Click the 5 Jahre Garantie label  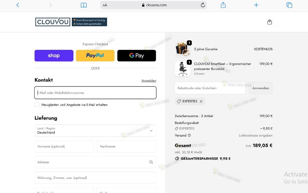tap(206, 49)
